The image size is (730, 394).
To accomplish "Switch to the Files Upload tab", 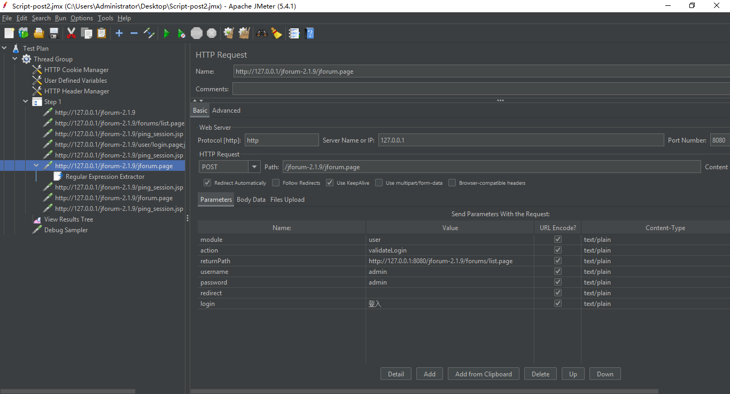I will (288, 200).
